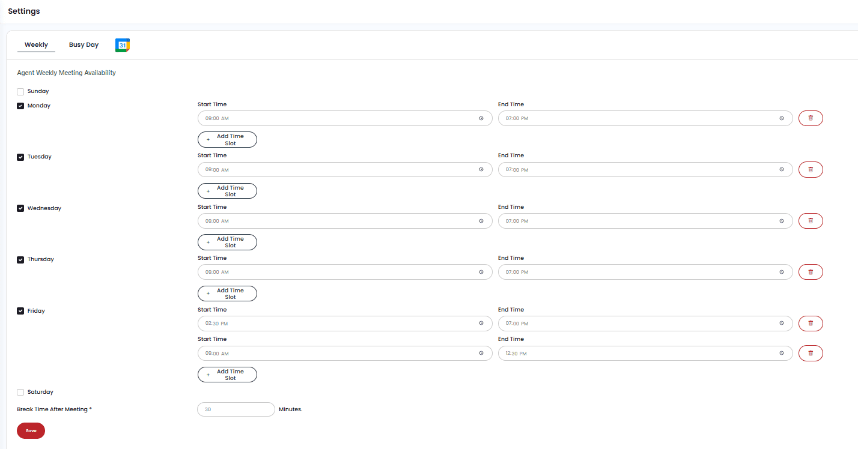Open clock picker for Friday 09:00 AM start
858x449 pixels.
(x=481, y=354)
